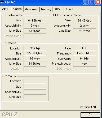Click the empty L3 Size field
The width and height of the screenshot is (102, 118).
pyautogui.click(x=35, y=86)
